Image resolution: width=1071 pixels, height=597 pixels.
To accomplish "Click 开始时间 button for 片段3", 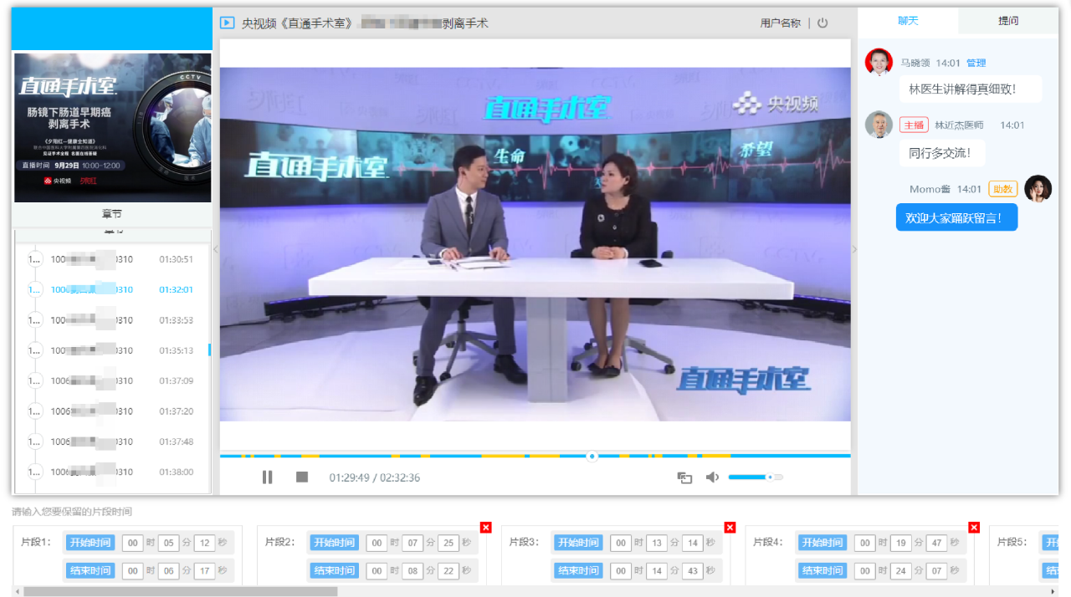I will point(579,543).
